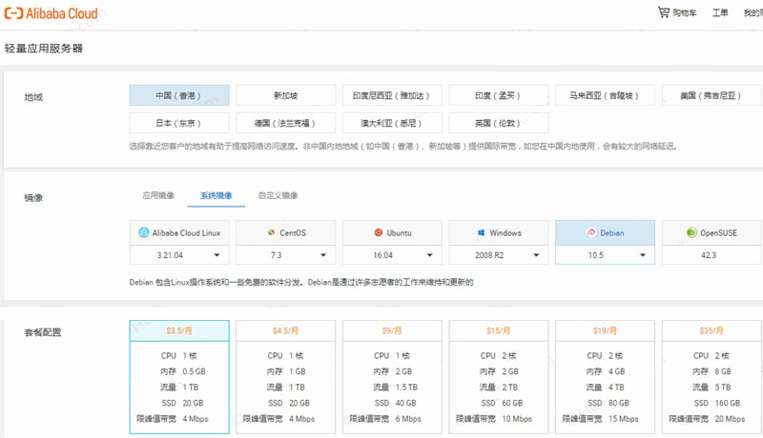Select region 日本（东京）
This screenshot has height=438, width=763.
(179, 123)
